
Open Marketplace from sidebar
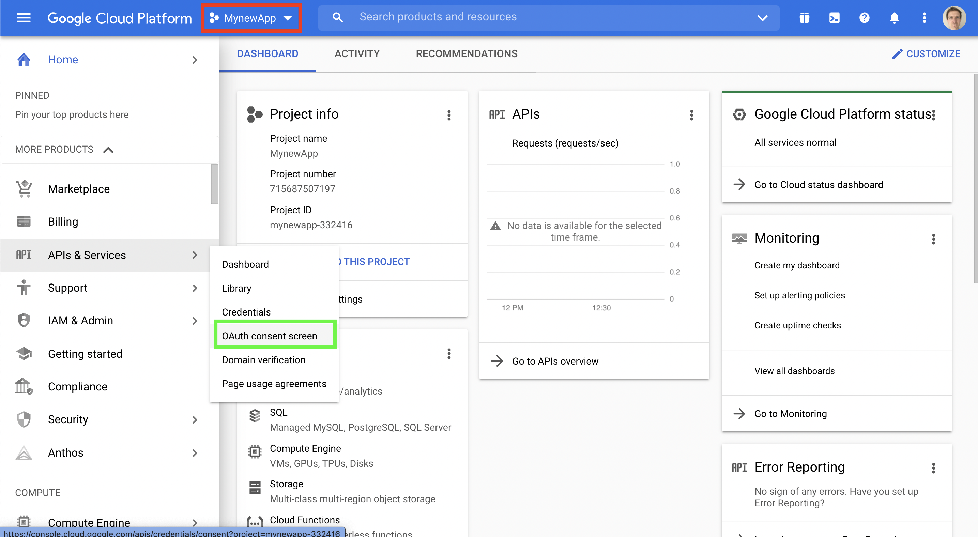click(x=79, y=189)
